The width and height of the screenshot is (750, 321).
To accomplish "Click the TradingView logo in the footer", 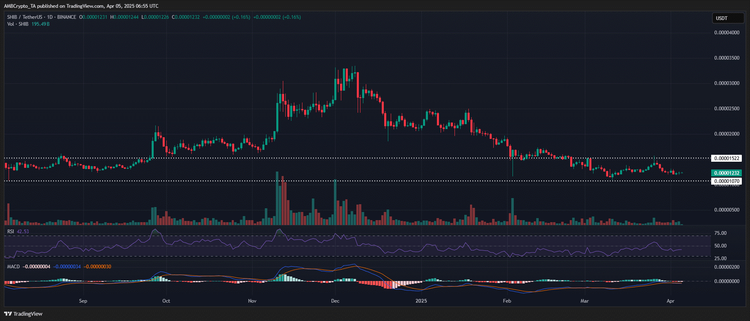I will pos(23,314).
